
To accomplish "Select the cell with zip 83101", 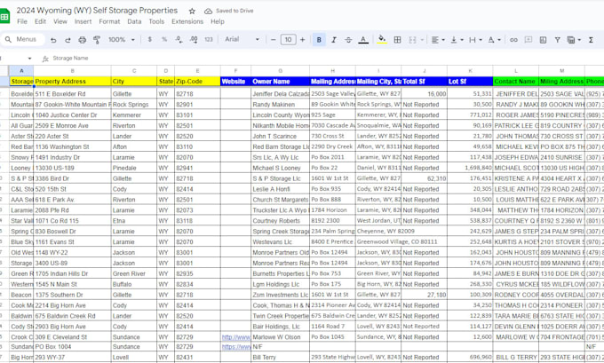I will pyautogui.click(x=197, y=114).
